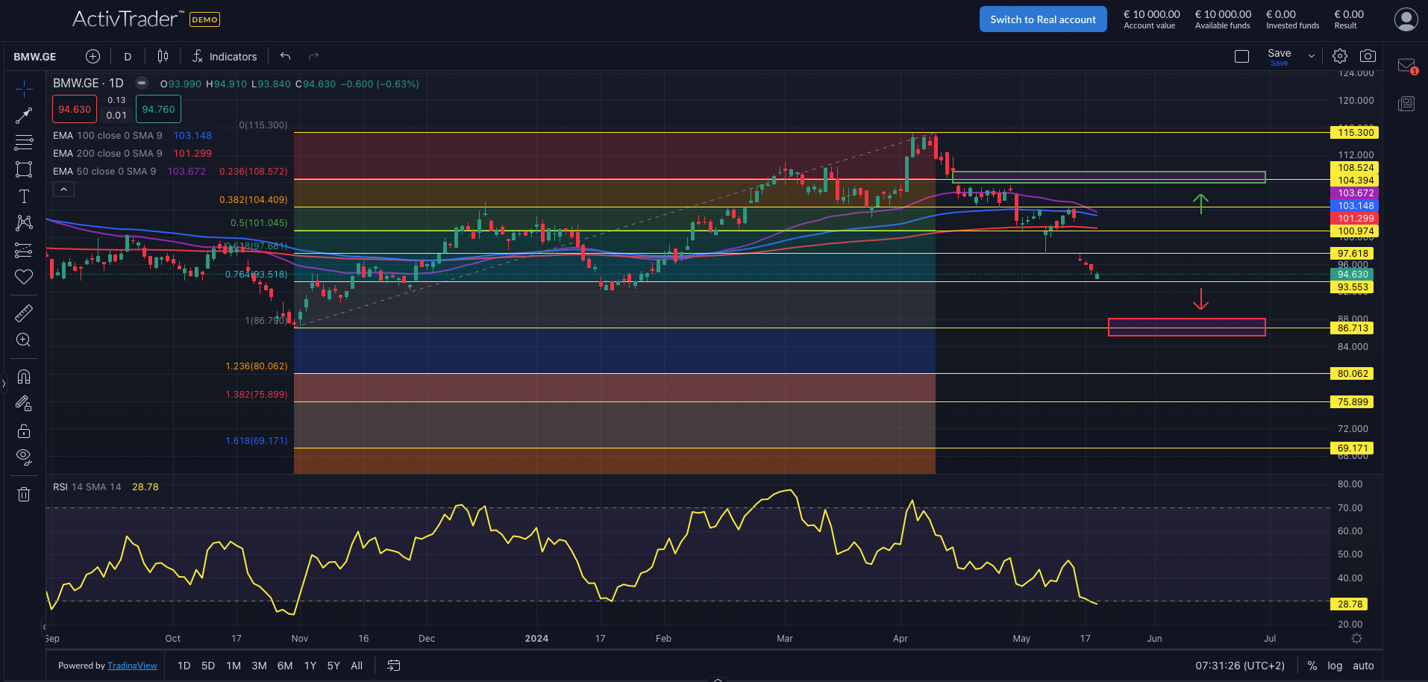Select the 1Y time range

310,666
